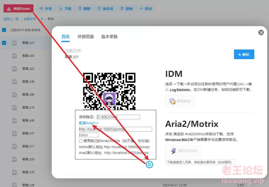The image size is (269, 187).
Task: Click file icon of the z17 row
Action: 14,146
